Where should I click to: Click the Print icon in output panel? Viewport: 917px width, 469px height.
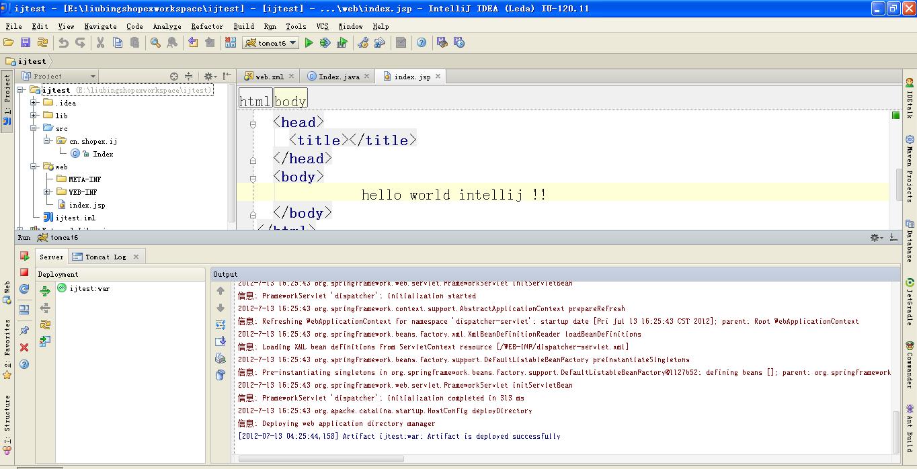221,358
